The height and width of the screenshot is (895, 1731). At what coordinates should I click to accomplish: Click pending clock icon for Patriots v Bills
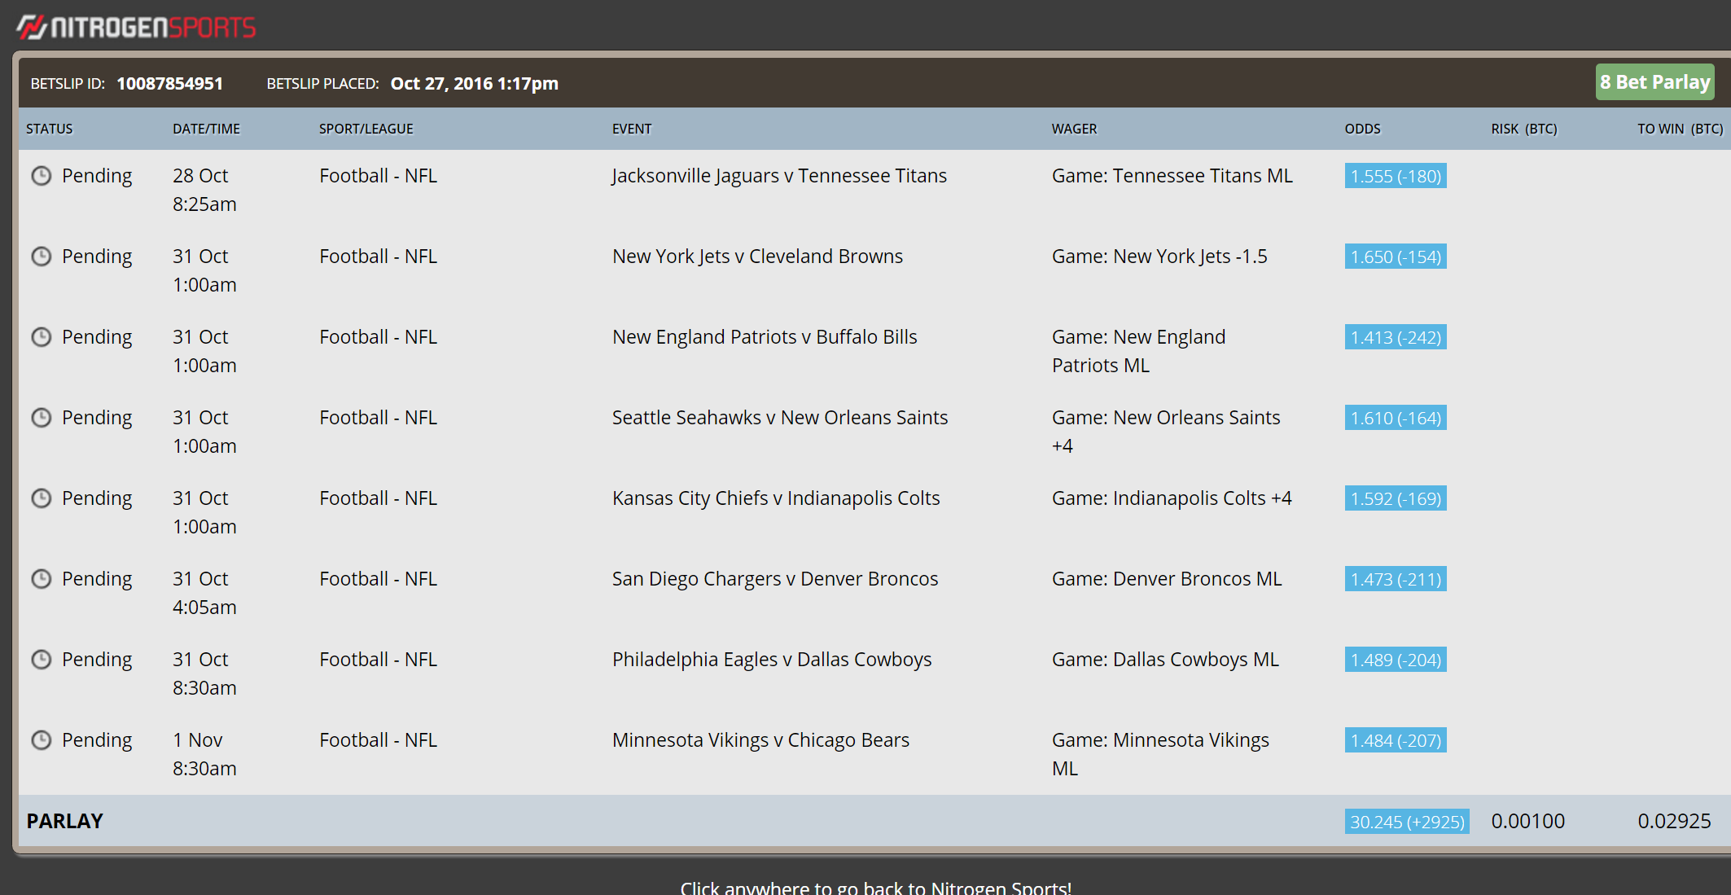[x=42, y=337]
